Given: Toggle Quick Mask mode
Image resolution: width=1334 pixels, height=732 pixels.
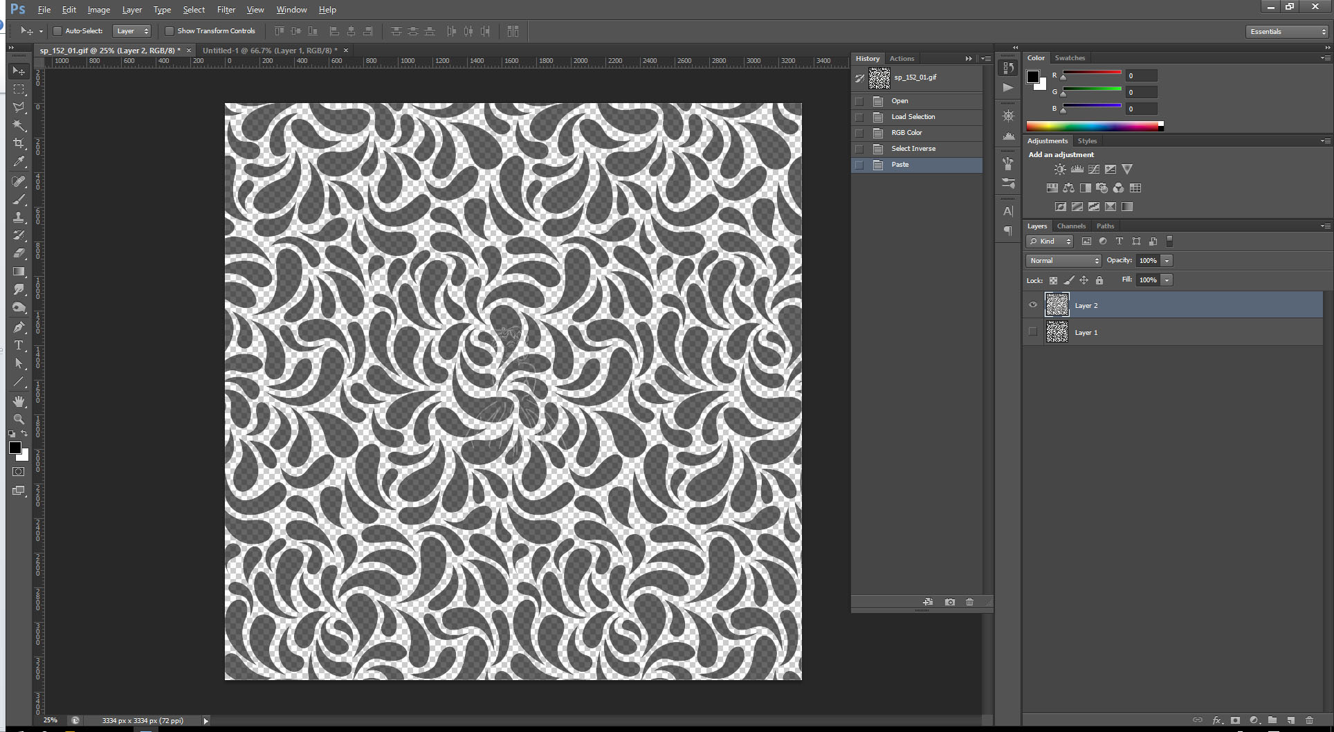Looking at the screenshot, I should tap(19, 472).
